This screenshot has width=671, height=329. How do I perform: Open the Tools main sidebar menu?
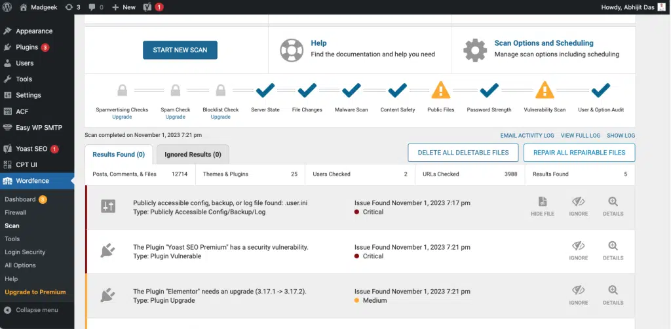[x=24, y=79]
